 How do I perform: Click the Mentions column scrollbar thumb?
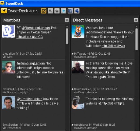pyautogui.click(x=67, y=36)
